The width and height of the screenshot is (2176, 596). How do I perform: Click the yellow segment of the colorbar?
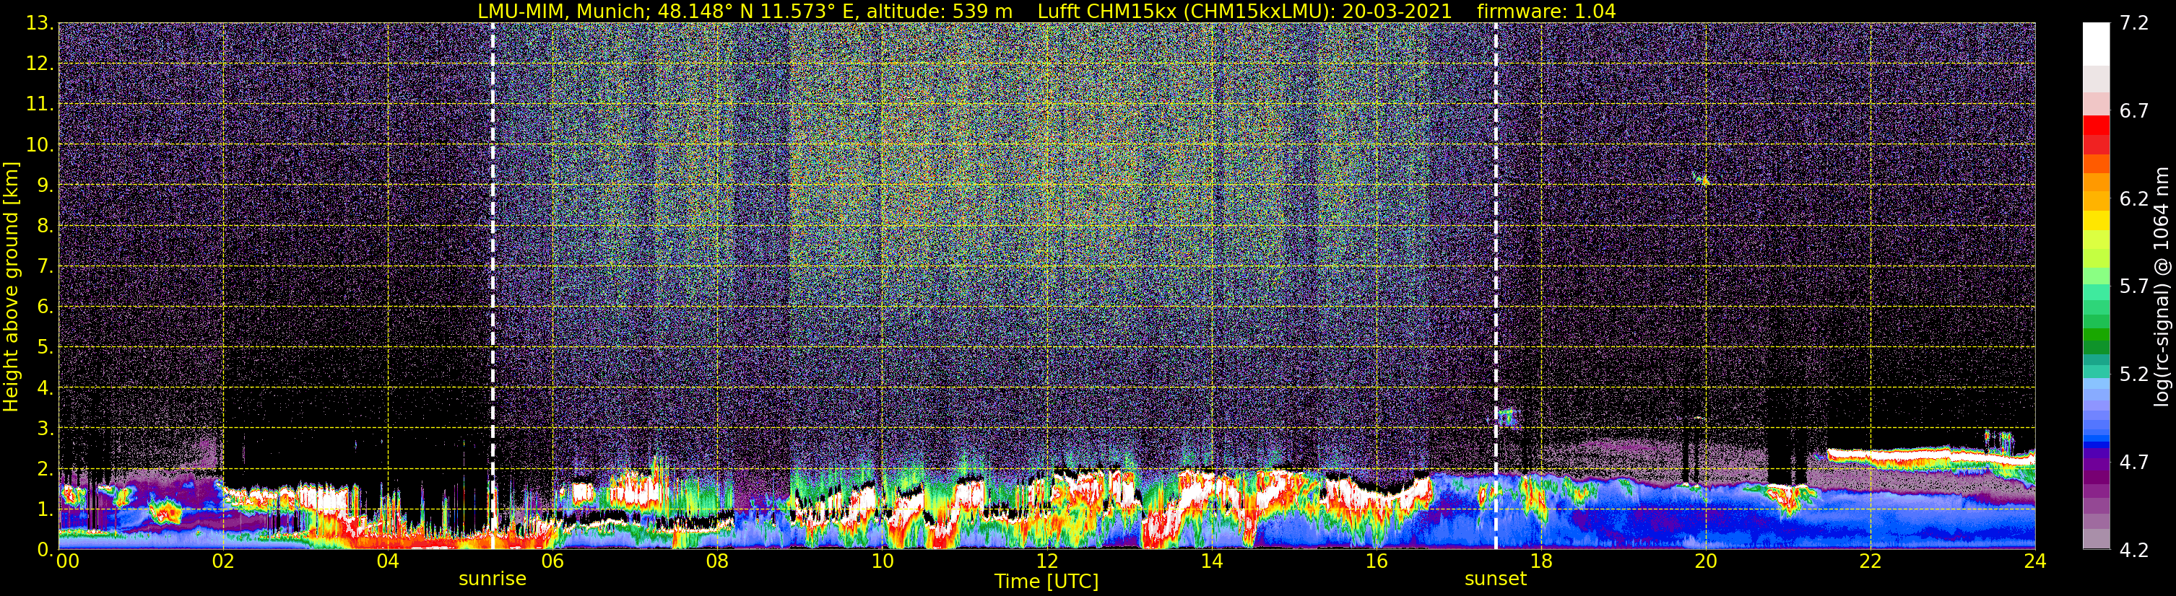[x=2097, y=219]
